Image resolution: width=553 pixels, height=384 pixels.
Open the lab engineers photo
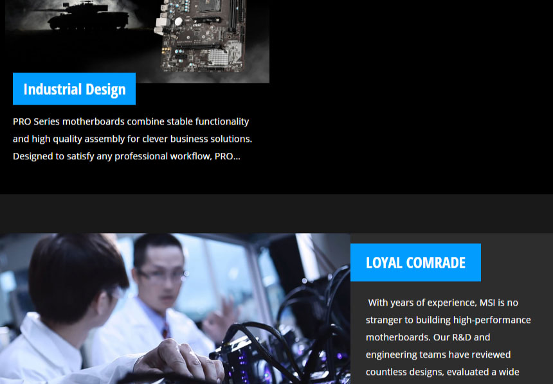tap(175, 309)
